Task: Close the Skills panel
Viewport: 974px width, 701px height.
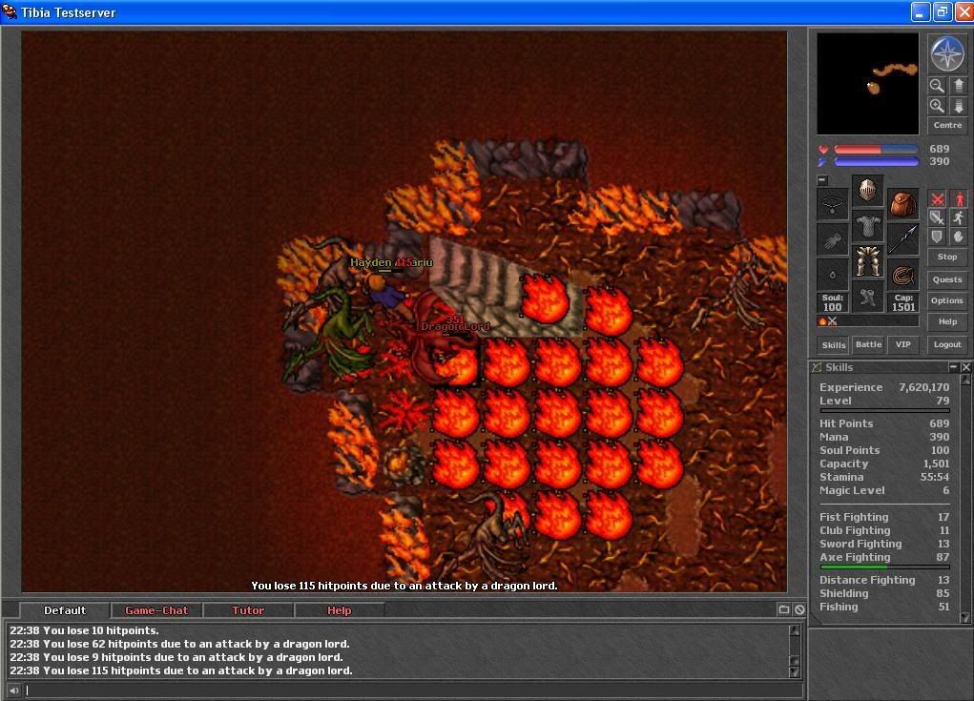Action: tap(966, 367)
